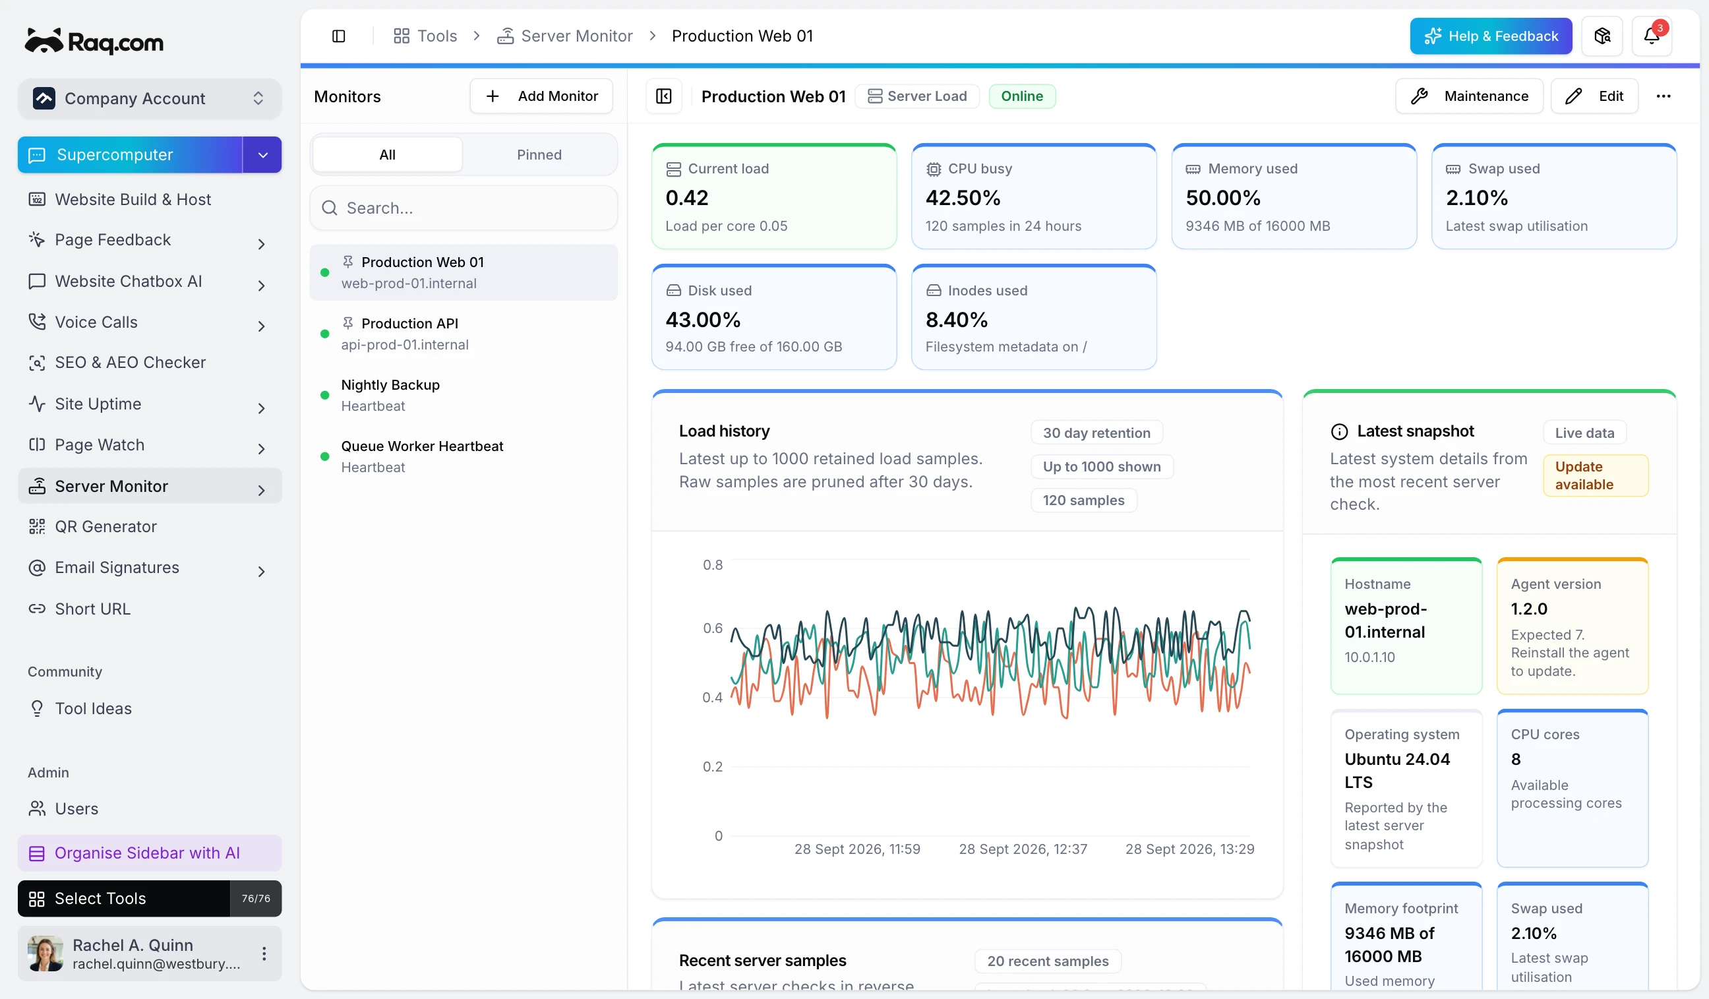Click the Voice Calls phone icon
Viewport: 1709px width, 999px height.
point(37,322)
